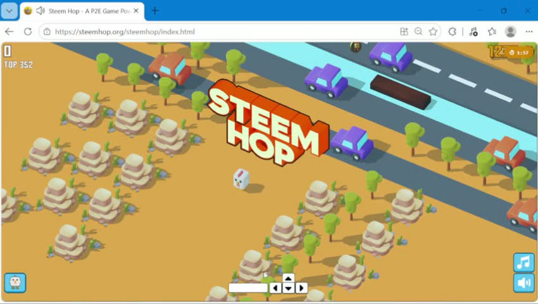
Task: Click the 1:57 timer badge
Action: coord(520,53)
